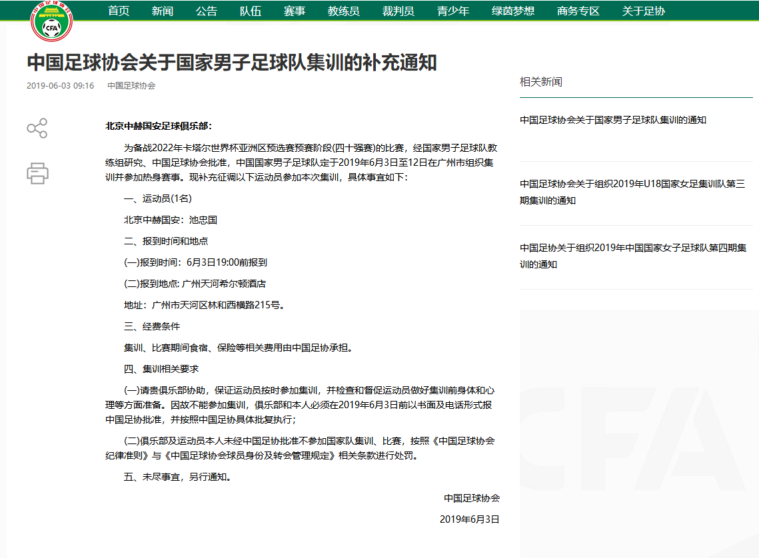The height and width of the screenshot is (558, 759).
Task: Click the closing date 2019年6月3日
Action: point(470,520)
